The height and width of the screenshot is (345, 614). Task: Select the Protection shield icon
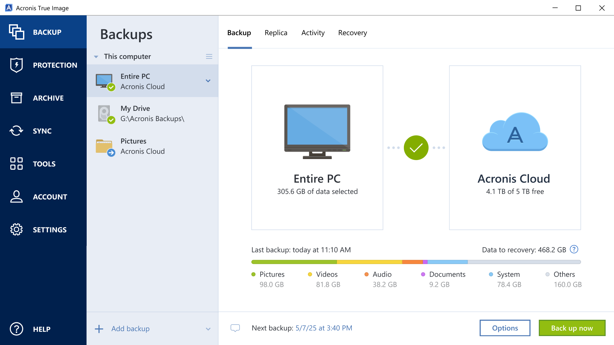pos(16,65)
